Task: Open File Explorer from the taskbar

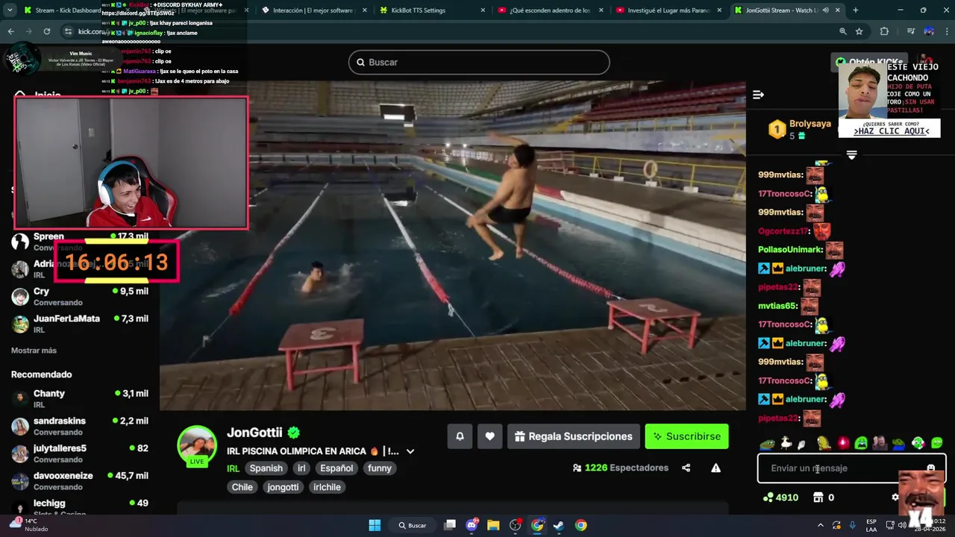Action: pyautogui.click(x=493, y=525)
